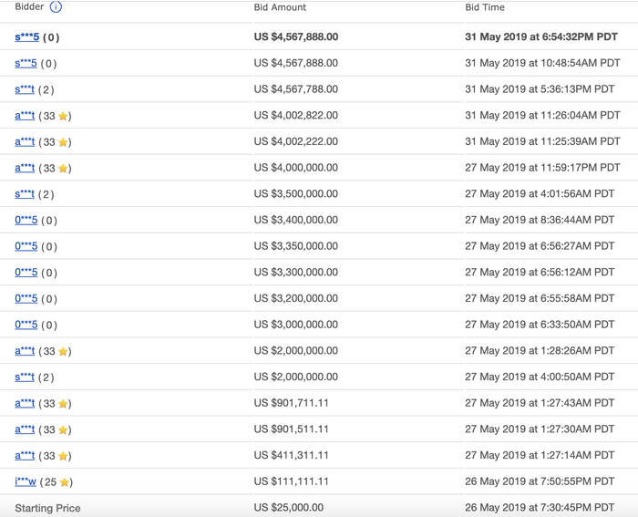638x517 pixels.
Task: Open bidder s***t on the 4:00:50AM $2,000,000.00 bid
Action: coord(25,377)
